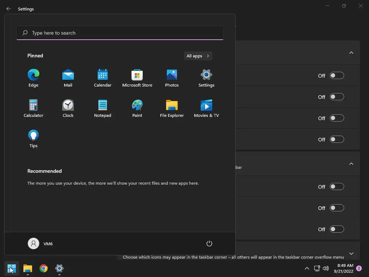Launch Google Chrome from the taskbar
This screenshot has width=369, height=277.
(x=44, y=268)
